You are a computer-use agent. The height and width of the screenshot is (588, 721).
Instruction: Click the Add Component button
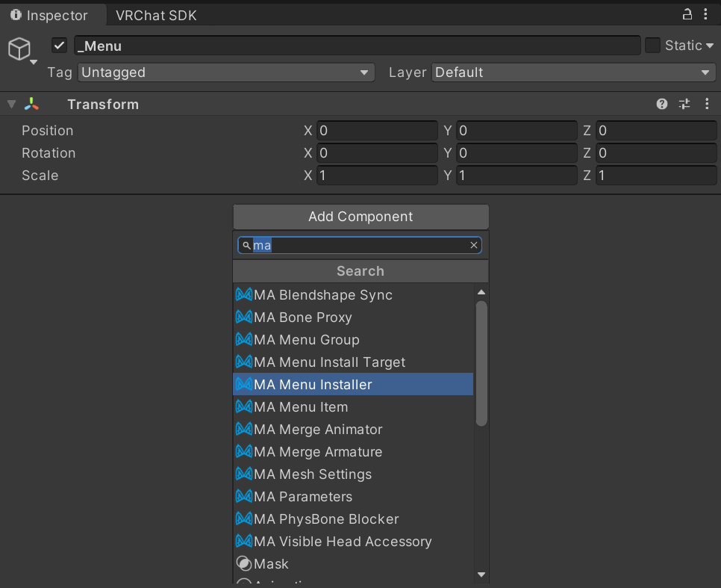[x=360, y=217]
